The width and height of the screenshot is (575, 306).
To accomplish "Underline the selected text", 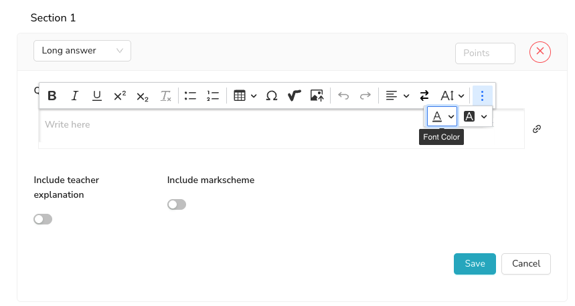I will tap(97, 96).
